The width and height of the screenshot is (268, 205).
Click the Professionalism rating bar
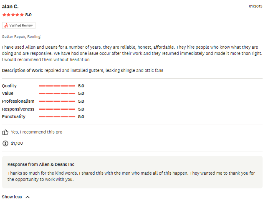(x=57, y=101)
